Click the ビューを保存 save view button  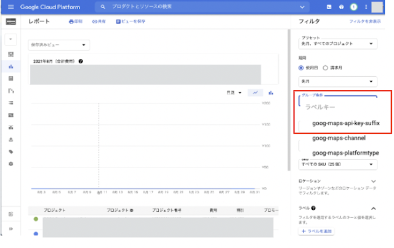(x=131, y=22)
